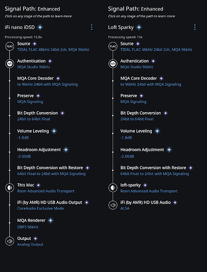Viewport: 207px width, 272px height.
Task: Click FLAC source icon in Loft Sparky path
Action: (113, 46)
